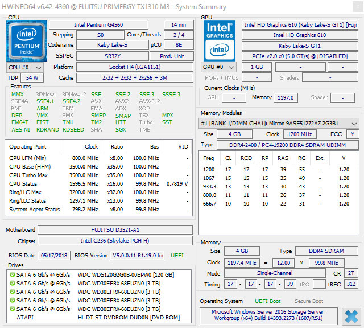Viewport: 364px width, 328px height.
Task: Click the tRFC value 312
Action: point(351,284)
